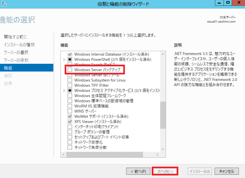The image size is (245, 178).
Task: Select the 機能 wizard step
Action: (x=27, y=68)
